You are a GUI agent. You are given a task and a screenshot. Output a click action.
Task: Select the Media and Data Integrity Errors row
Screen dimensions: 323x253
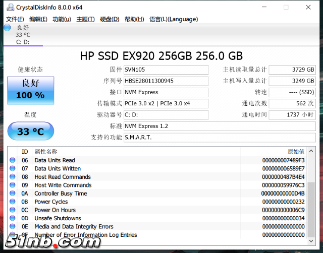coord(157,226)
